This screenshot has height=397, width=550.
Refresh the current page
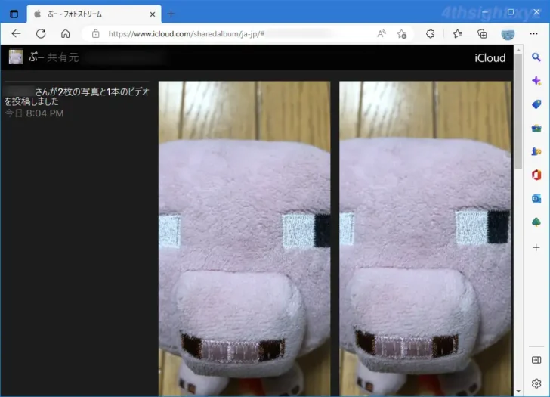click(x=41, y=34)
